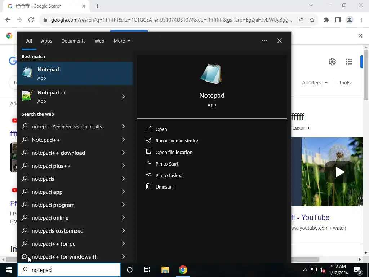Open Chrome profile avatar
Image resolution: width=369 pixels, height=277 pixels.
pos(350,20)
